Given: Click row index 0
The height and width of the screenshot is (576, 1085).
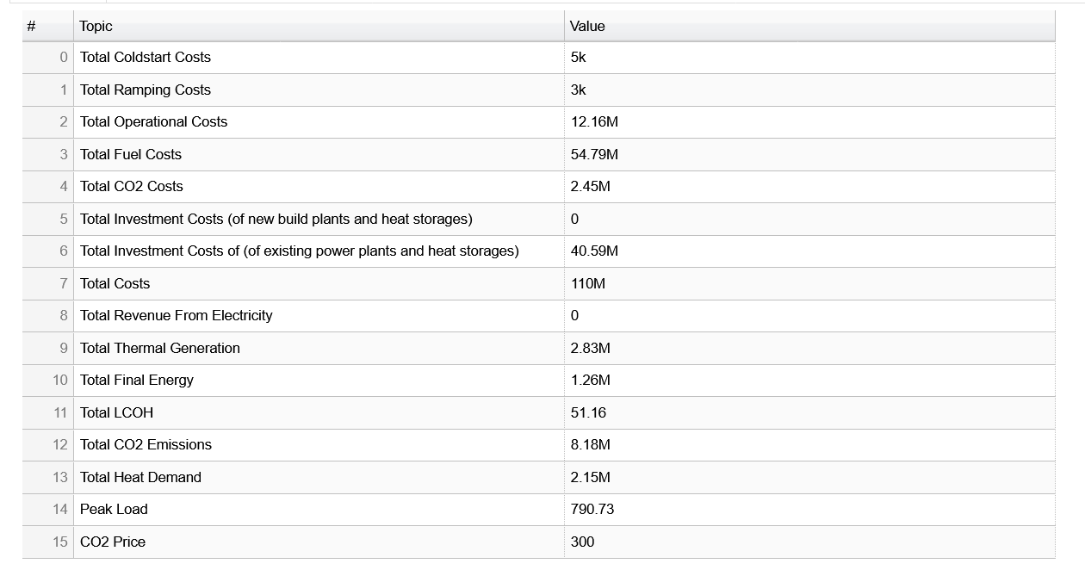Looking at the screenshot, I should pyautogui.click(x=63, y=58).
